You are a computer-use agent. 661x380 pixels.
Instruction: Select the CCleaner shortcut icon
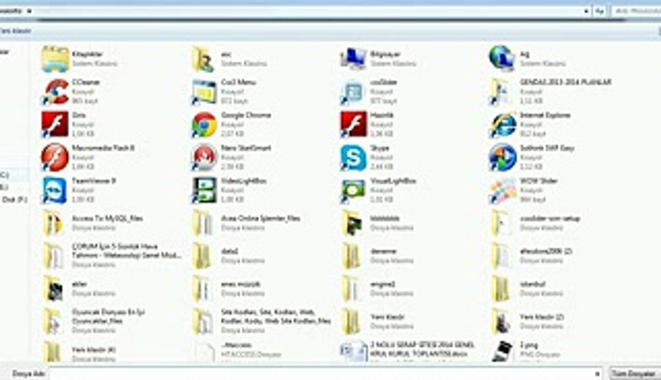[x=55, y=91]
